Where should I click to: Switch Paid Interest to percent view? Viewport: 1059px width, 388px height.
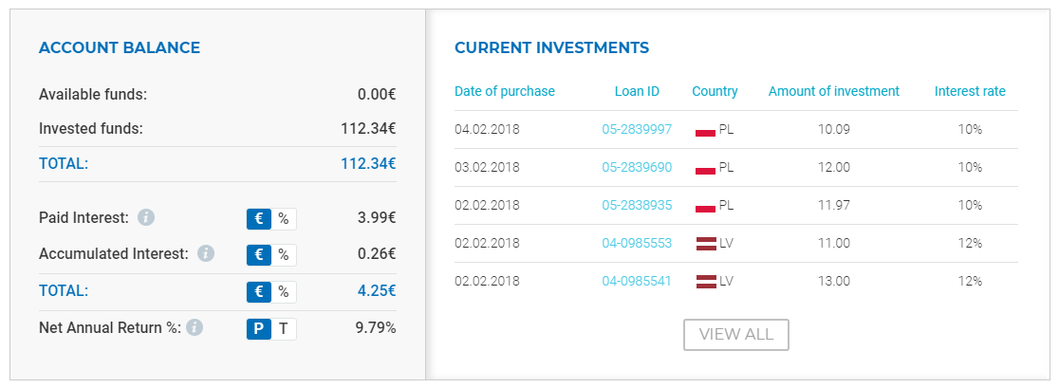click(284, 218)
